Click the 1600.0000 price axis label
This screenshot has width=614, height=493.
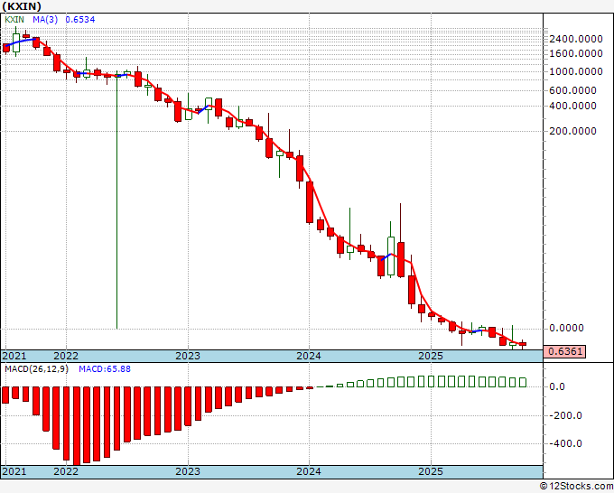[x=576, y=53]
